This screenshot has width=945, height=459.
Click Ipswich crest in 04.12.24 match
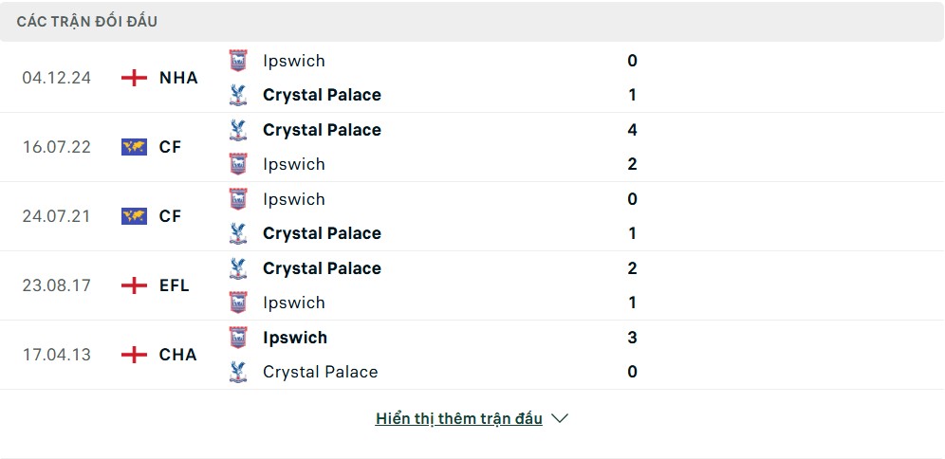[238, 61]
